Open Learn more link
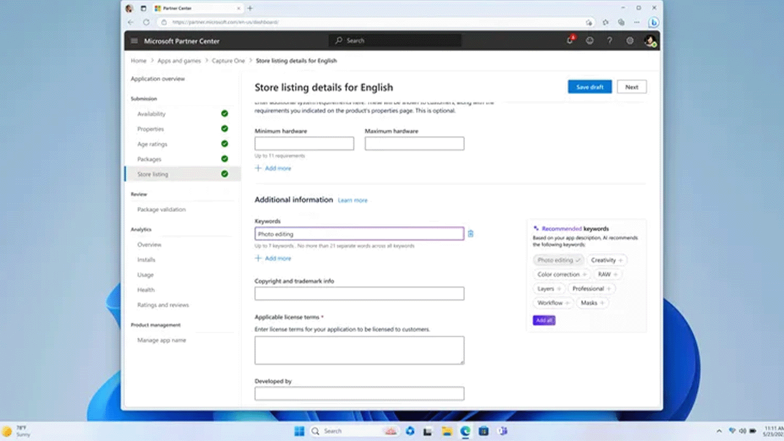The height and width of the screenshot is (441, 784). (x=353, y=200)
